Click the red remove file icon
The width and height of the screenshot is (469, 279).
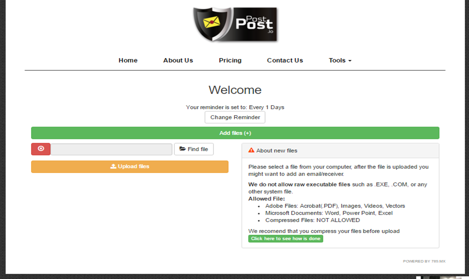(41, 149)
